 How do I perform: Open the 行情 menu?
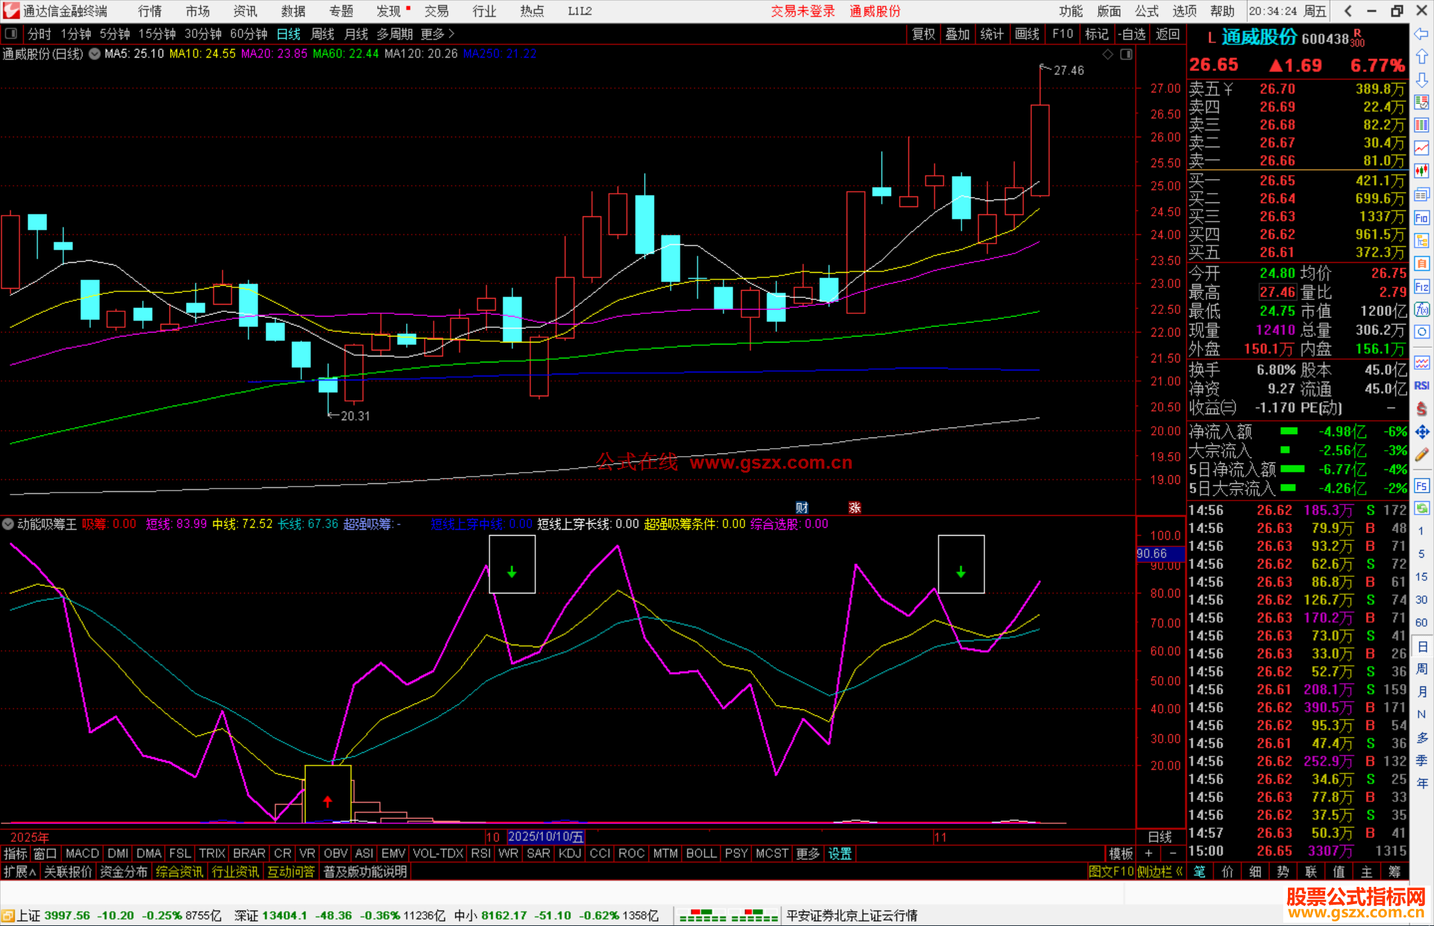click(x=150, y=11)
